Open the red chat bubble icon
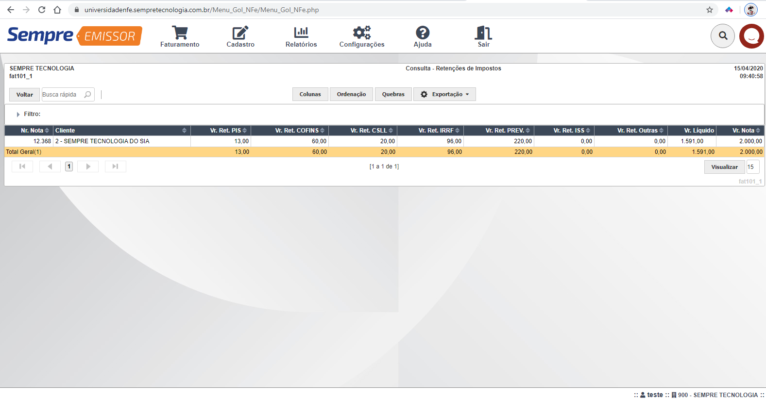The width and height of the screenshot is (766, 400). 751,36
